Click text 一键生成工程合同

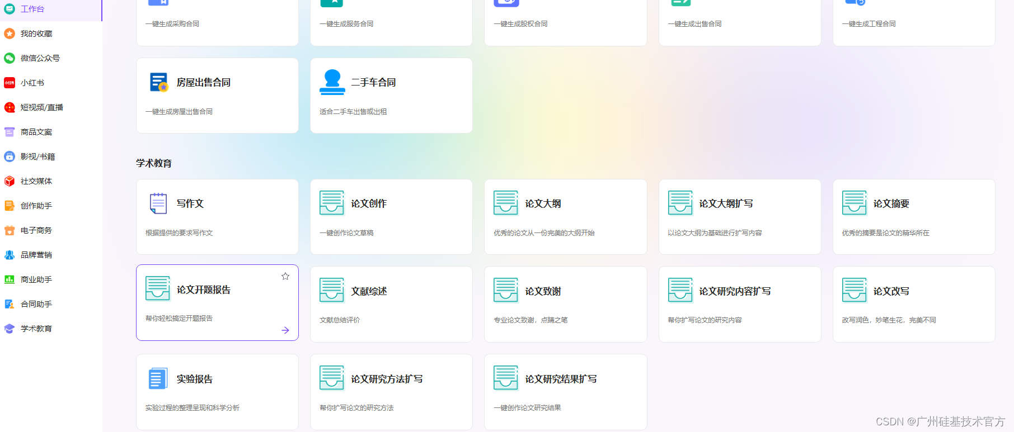[869, 24]
